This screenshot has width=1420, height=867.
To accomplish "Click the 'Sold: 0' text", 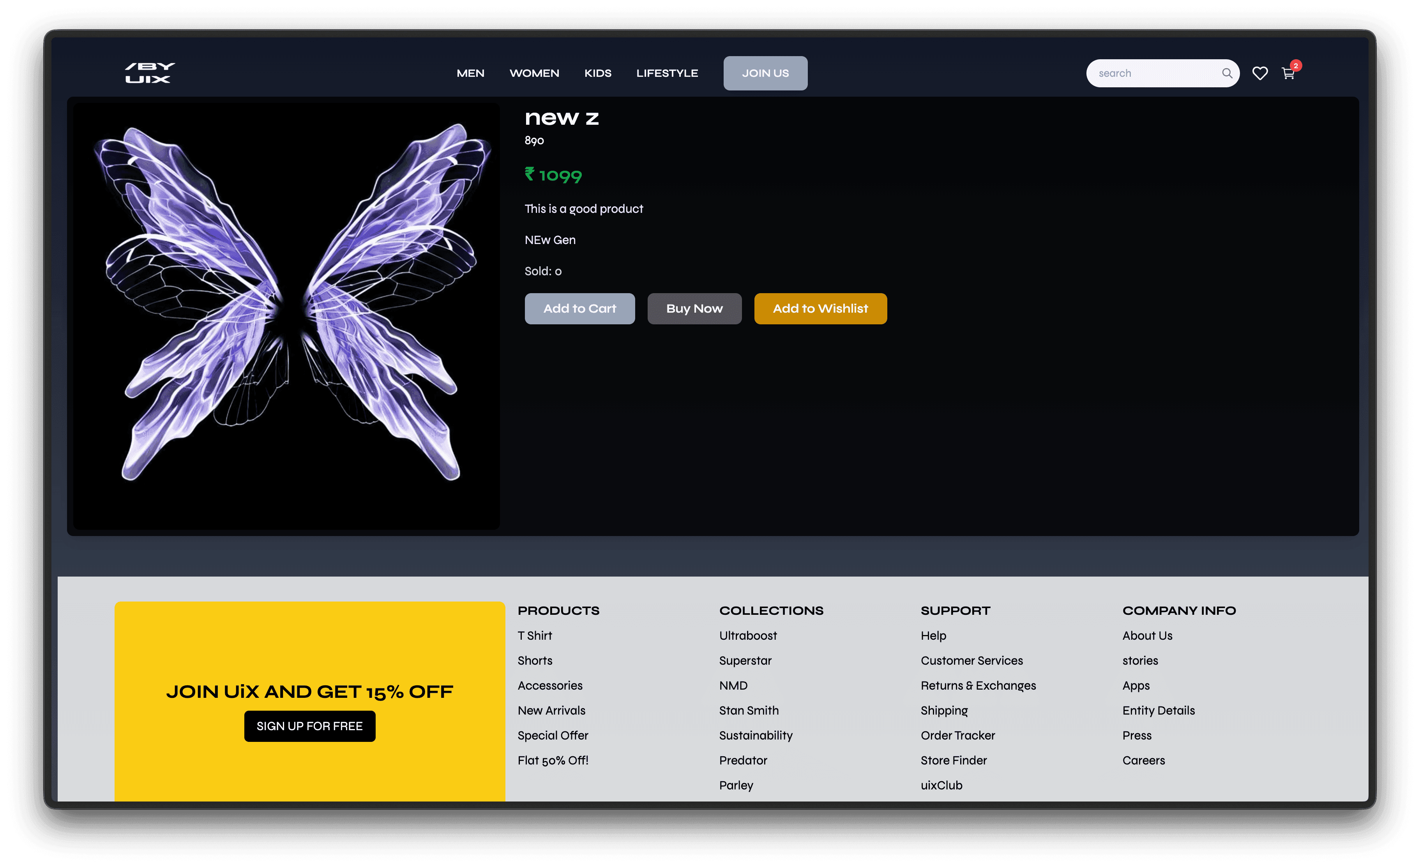I will click(543, 271).
